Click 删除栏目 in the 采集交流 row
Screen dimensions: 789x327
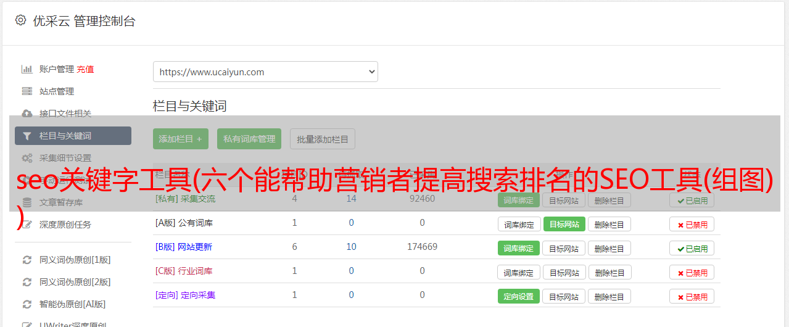(609, 200)
